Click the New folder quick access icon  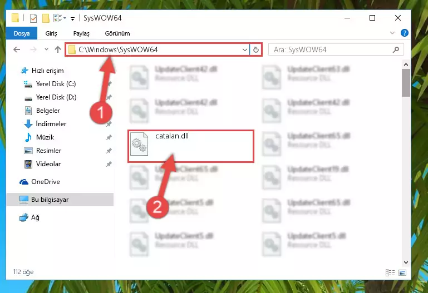46,18
